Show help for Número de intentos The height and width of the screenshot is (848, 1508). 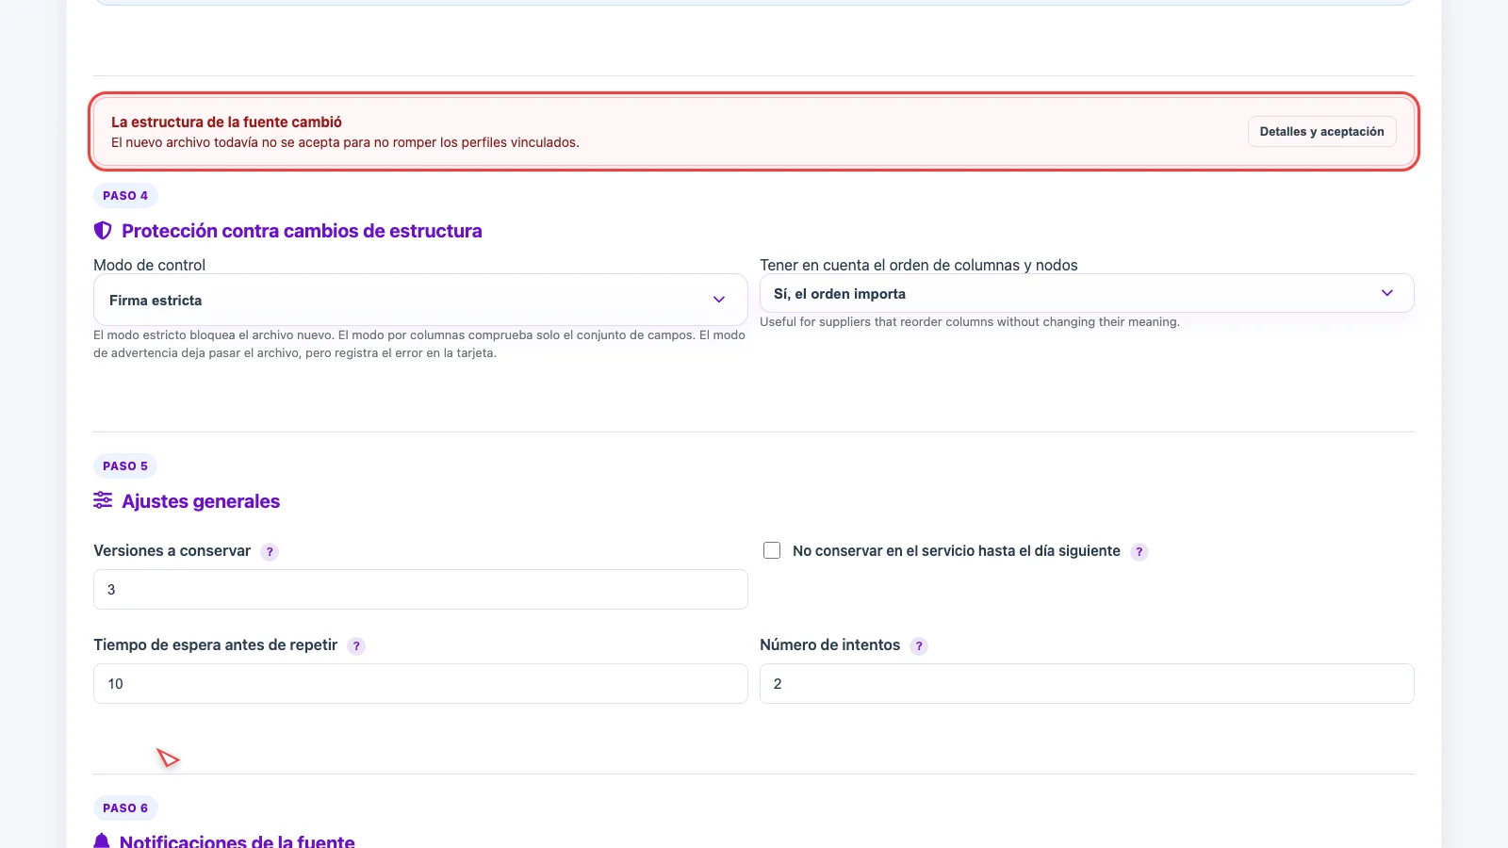[919, 646]
